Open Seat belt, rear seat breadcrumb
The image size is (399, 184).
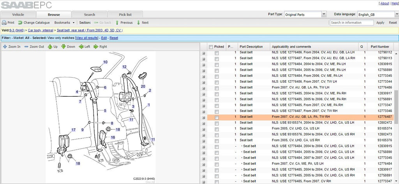(90, 30)
